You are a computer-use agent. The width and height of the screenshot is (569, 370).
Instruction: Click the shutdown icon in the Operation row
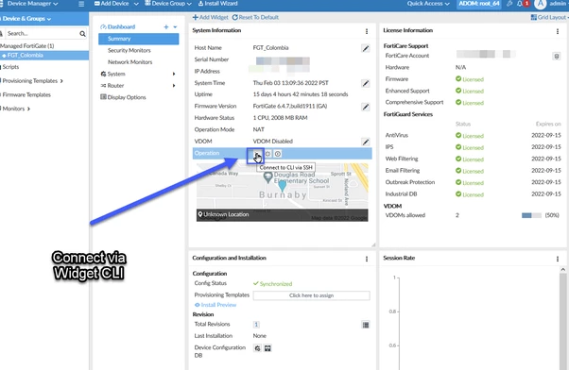278,154
